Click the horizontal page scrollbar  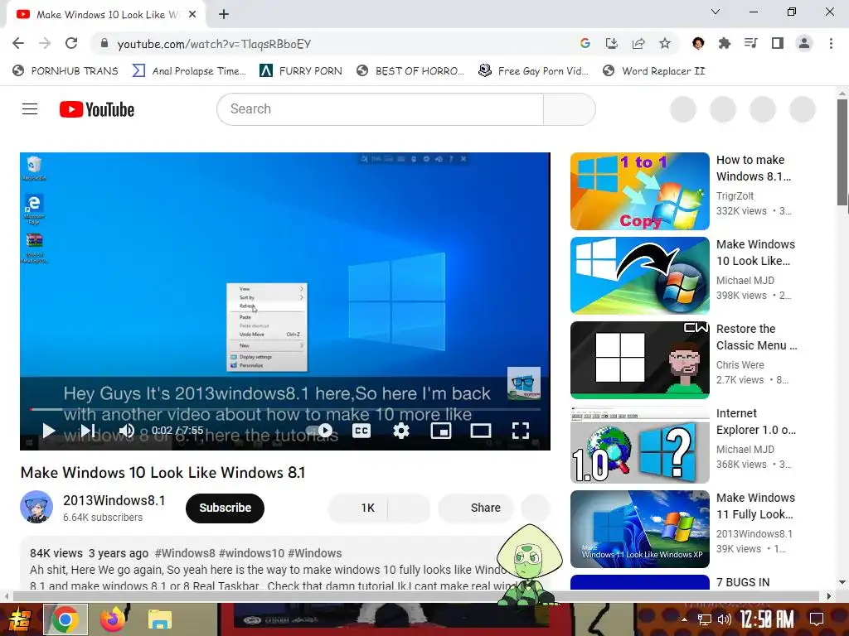point(417,596)
